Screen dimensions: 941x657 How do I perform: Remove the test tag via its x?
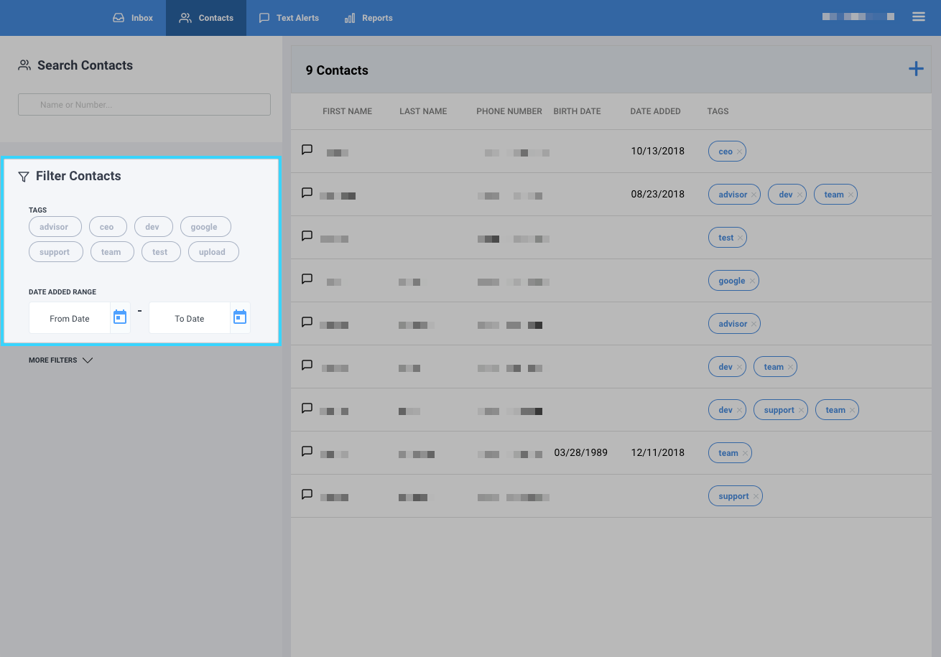(x=740, y=238)
